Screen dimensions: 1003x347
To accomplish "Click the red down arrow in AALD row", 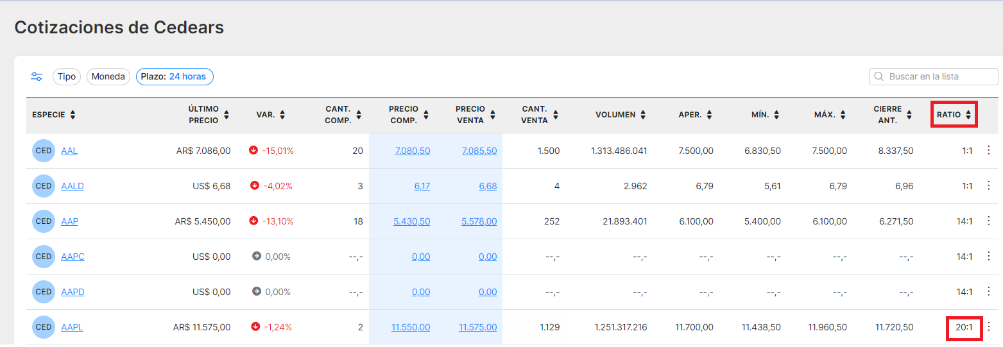I will click(254, 186).
